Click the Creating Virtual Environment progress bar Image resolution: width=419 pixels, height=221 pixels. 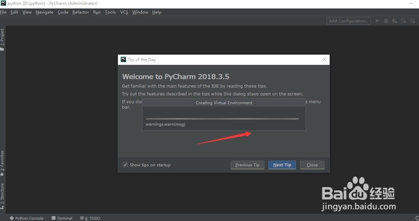(222, 119)
